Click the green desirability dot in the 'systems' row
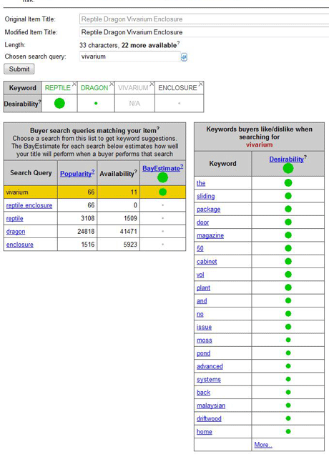Image resolution: width=329 pixels, height=462 pixels. tap(288, 379)
